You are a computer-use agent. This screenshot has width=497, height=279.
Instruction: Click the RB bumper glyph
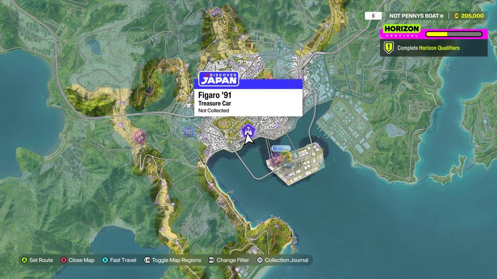[212, 260]
